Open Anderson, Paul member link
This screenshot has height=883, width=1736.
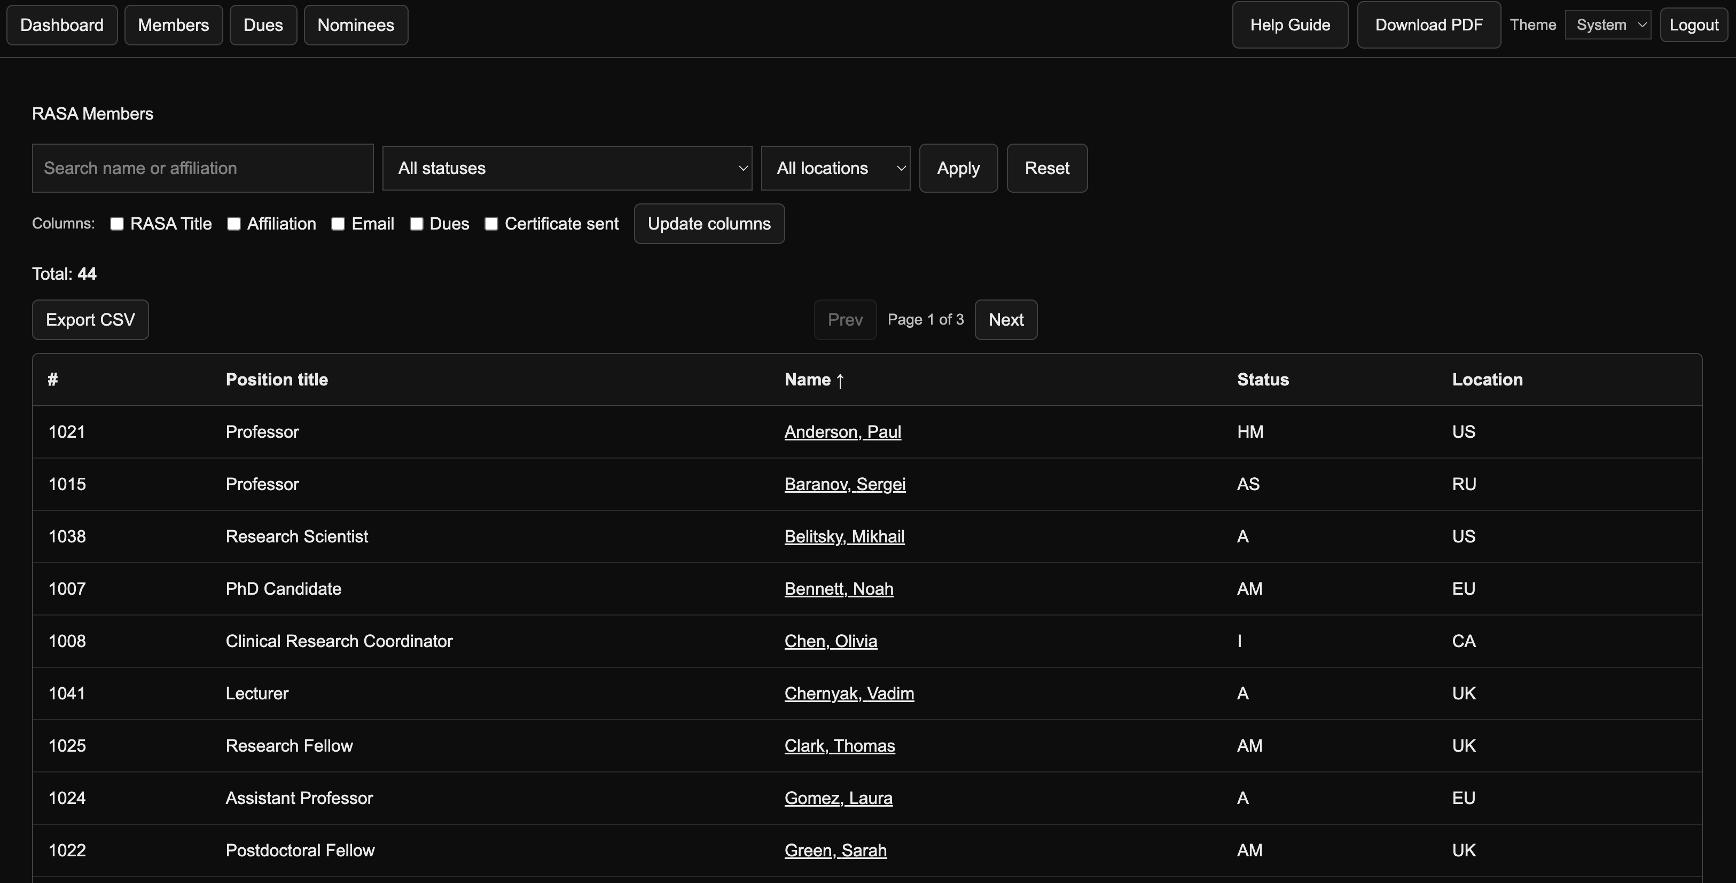(x=842, y=432)
